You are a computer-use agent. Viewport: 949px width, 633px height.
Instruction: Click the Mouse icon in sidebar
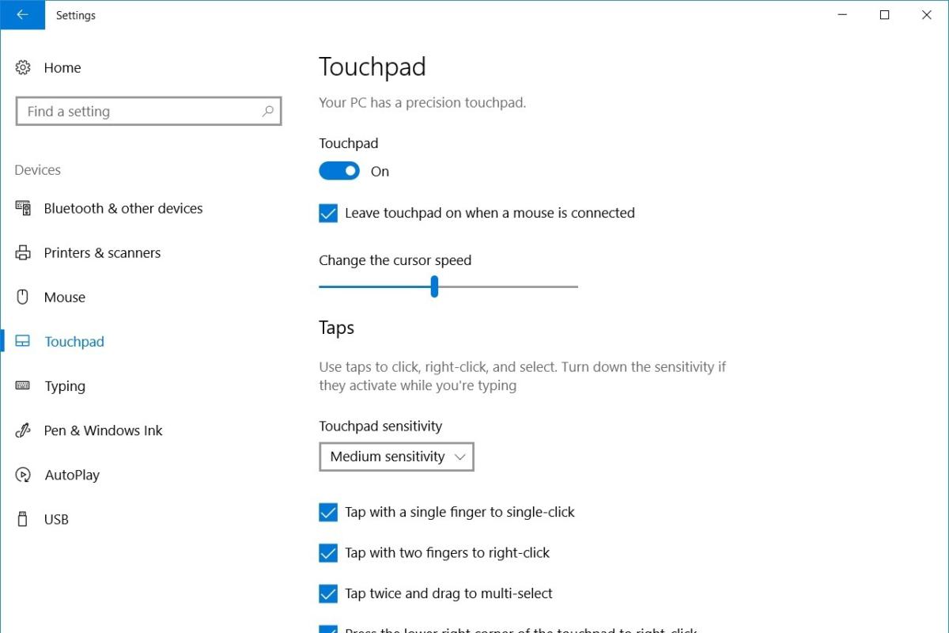point(23,298)
